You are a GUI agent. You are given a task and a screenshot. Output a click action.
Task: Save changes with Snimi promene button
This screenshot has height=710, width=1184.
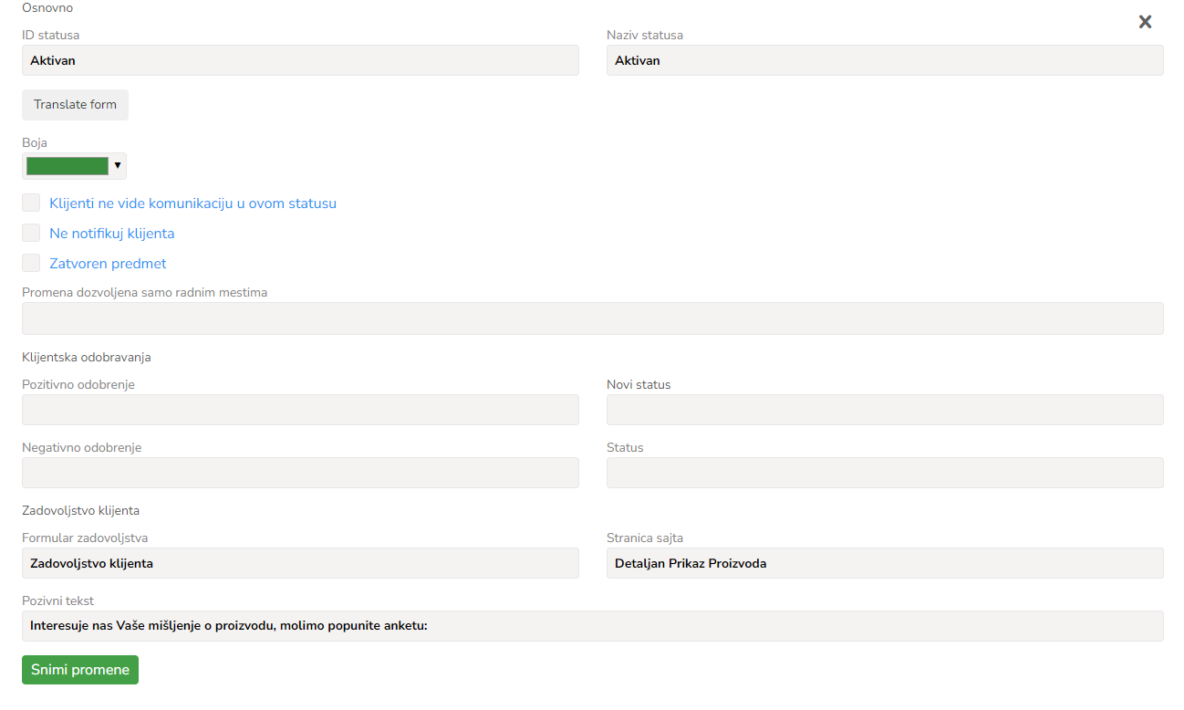point(80,670)
